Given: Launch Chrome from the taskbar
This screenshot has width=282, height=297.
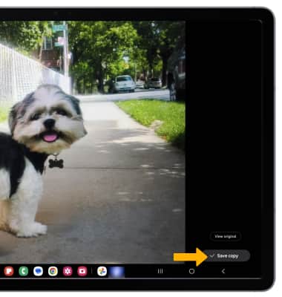Looking at the screenshot, I should (x=53, y=271).
